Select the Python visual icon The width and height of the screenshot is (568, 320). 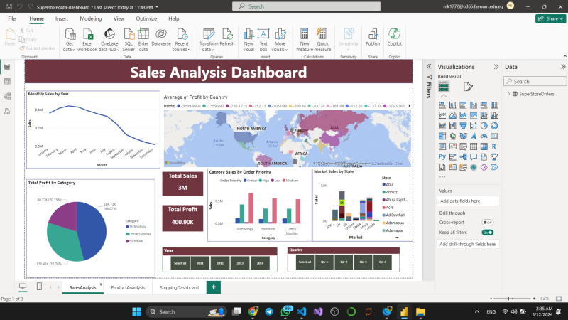point(442,156)
